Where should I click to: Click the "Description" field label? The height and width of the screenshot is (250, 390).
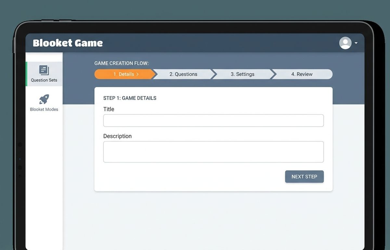(x=117, y=136)
